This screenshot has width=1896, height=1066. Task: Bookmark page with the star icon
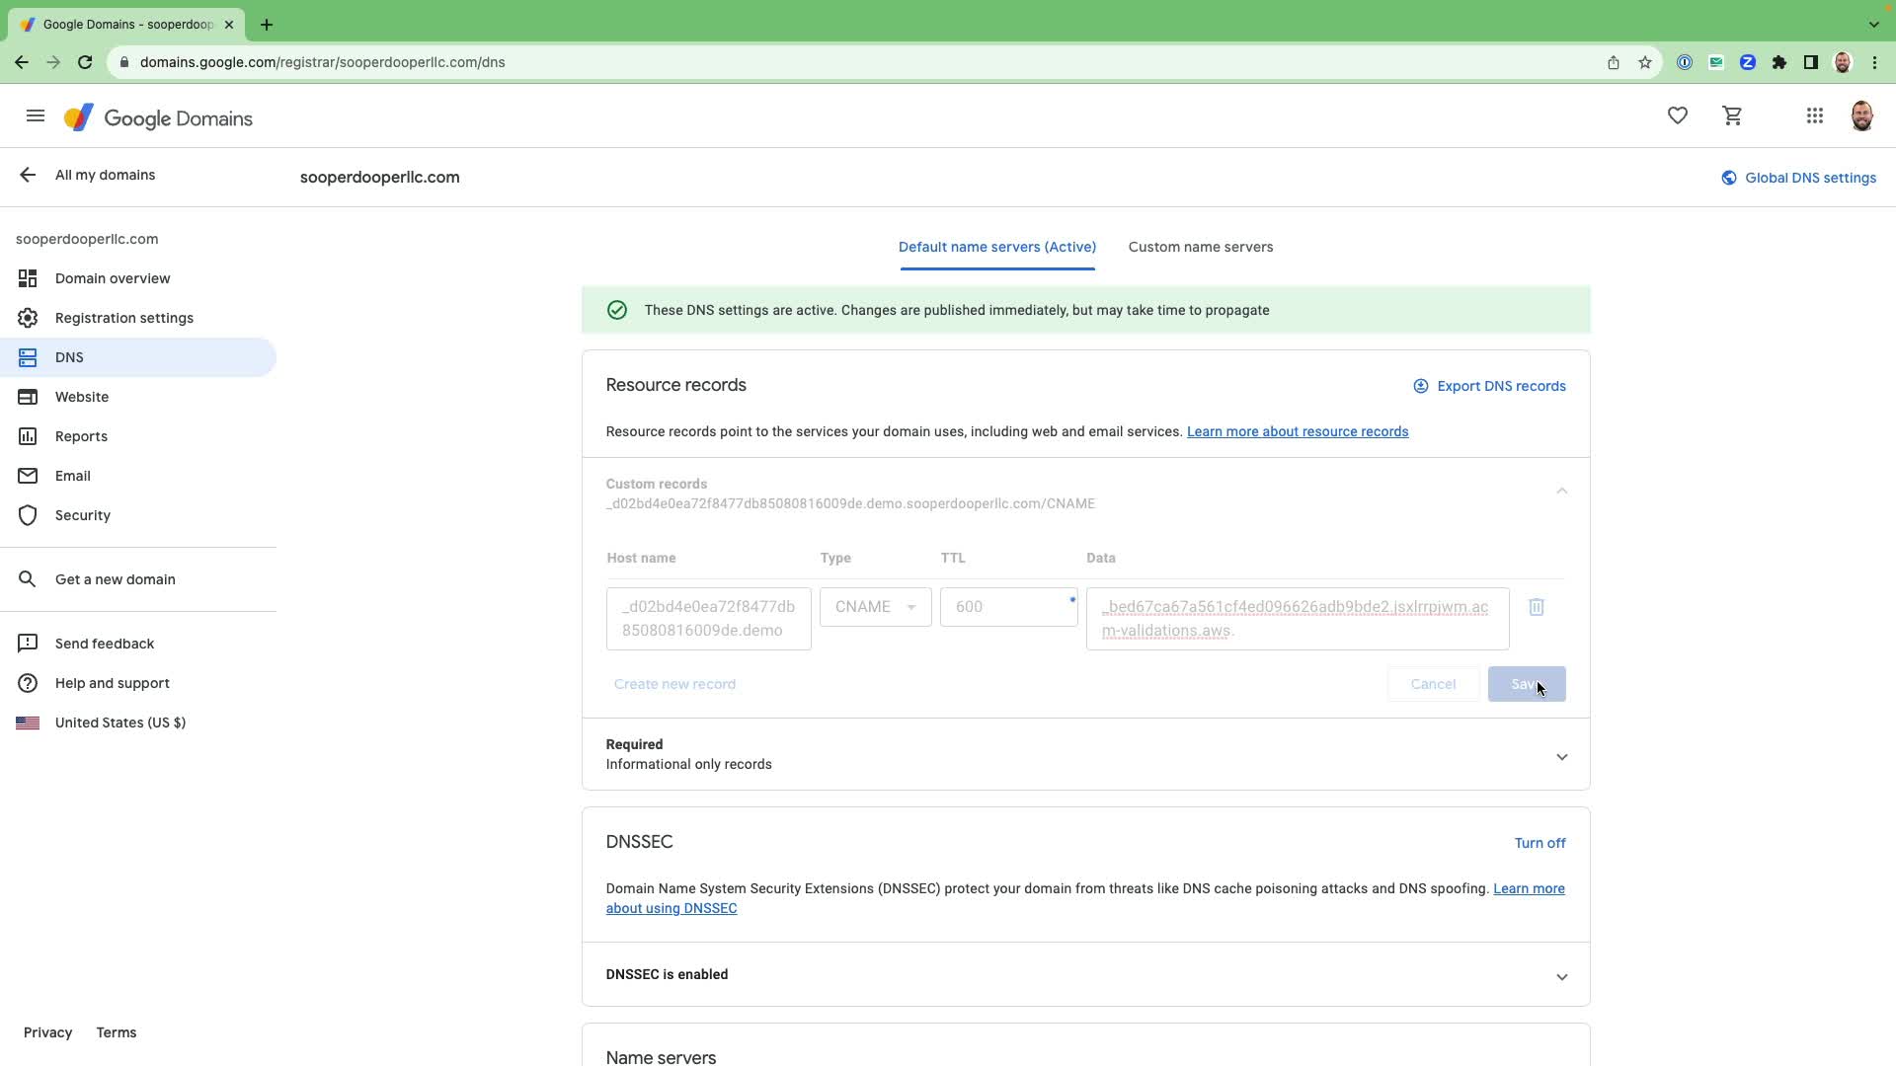point(1644,62)
